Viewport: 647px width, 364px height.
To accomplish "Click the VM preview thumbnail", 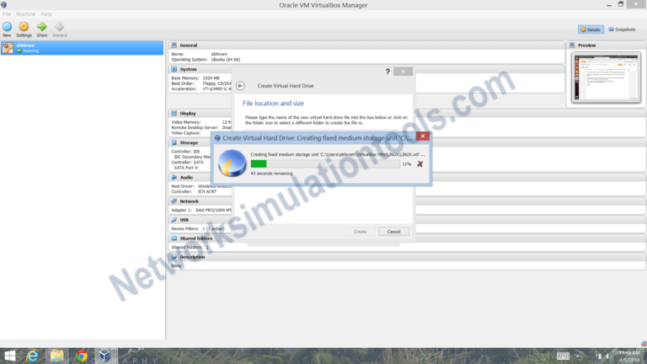I will [607, 78].
